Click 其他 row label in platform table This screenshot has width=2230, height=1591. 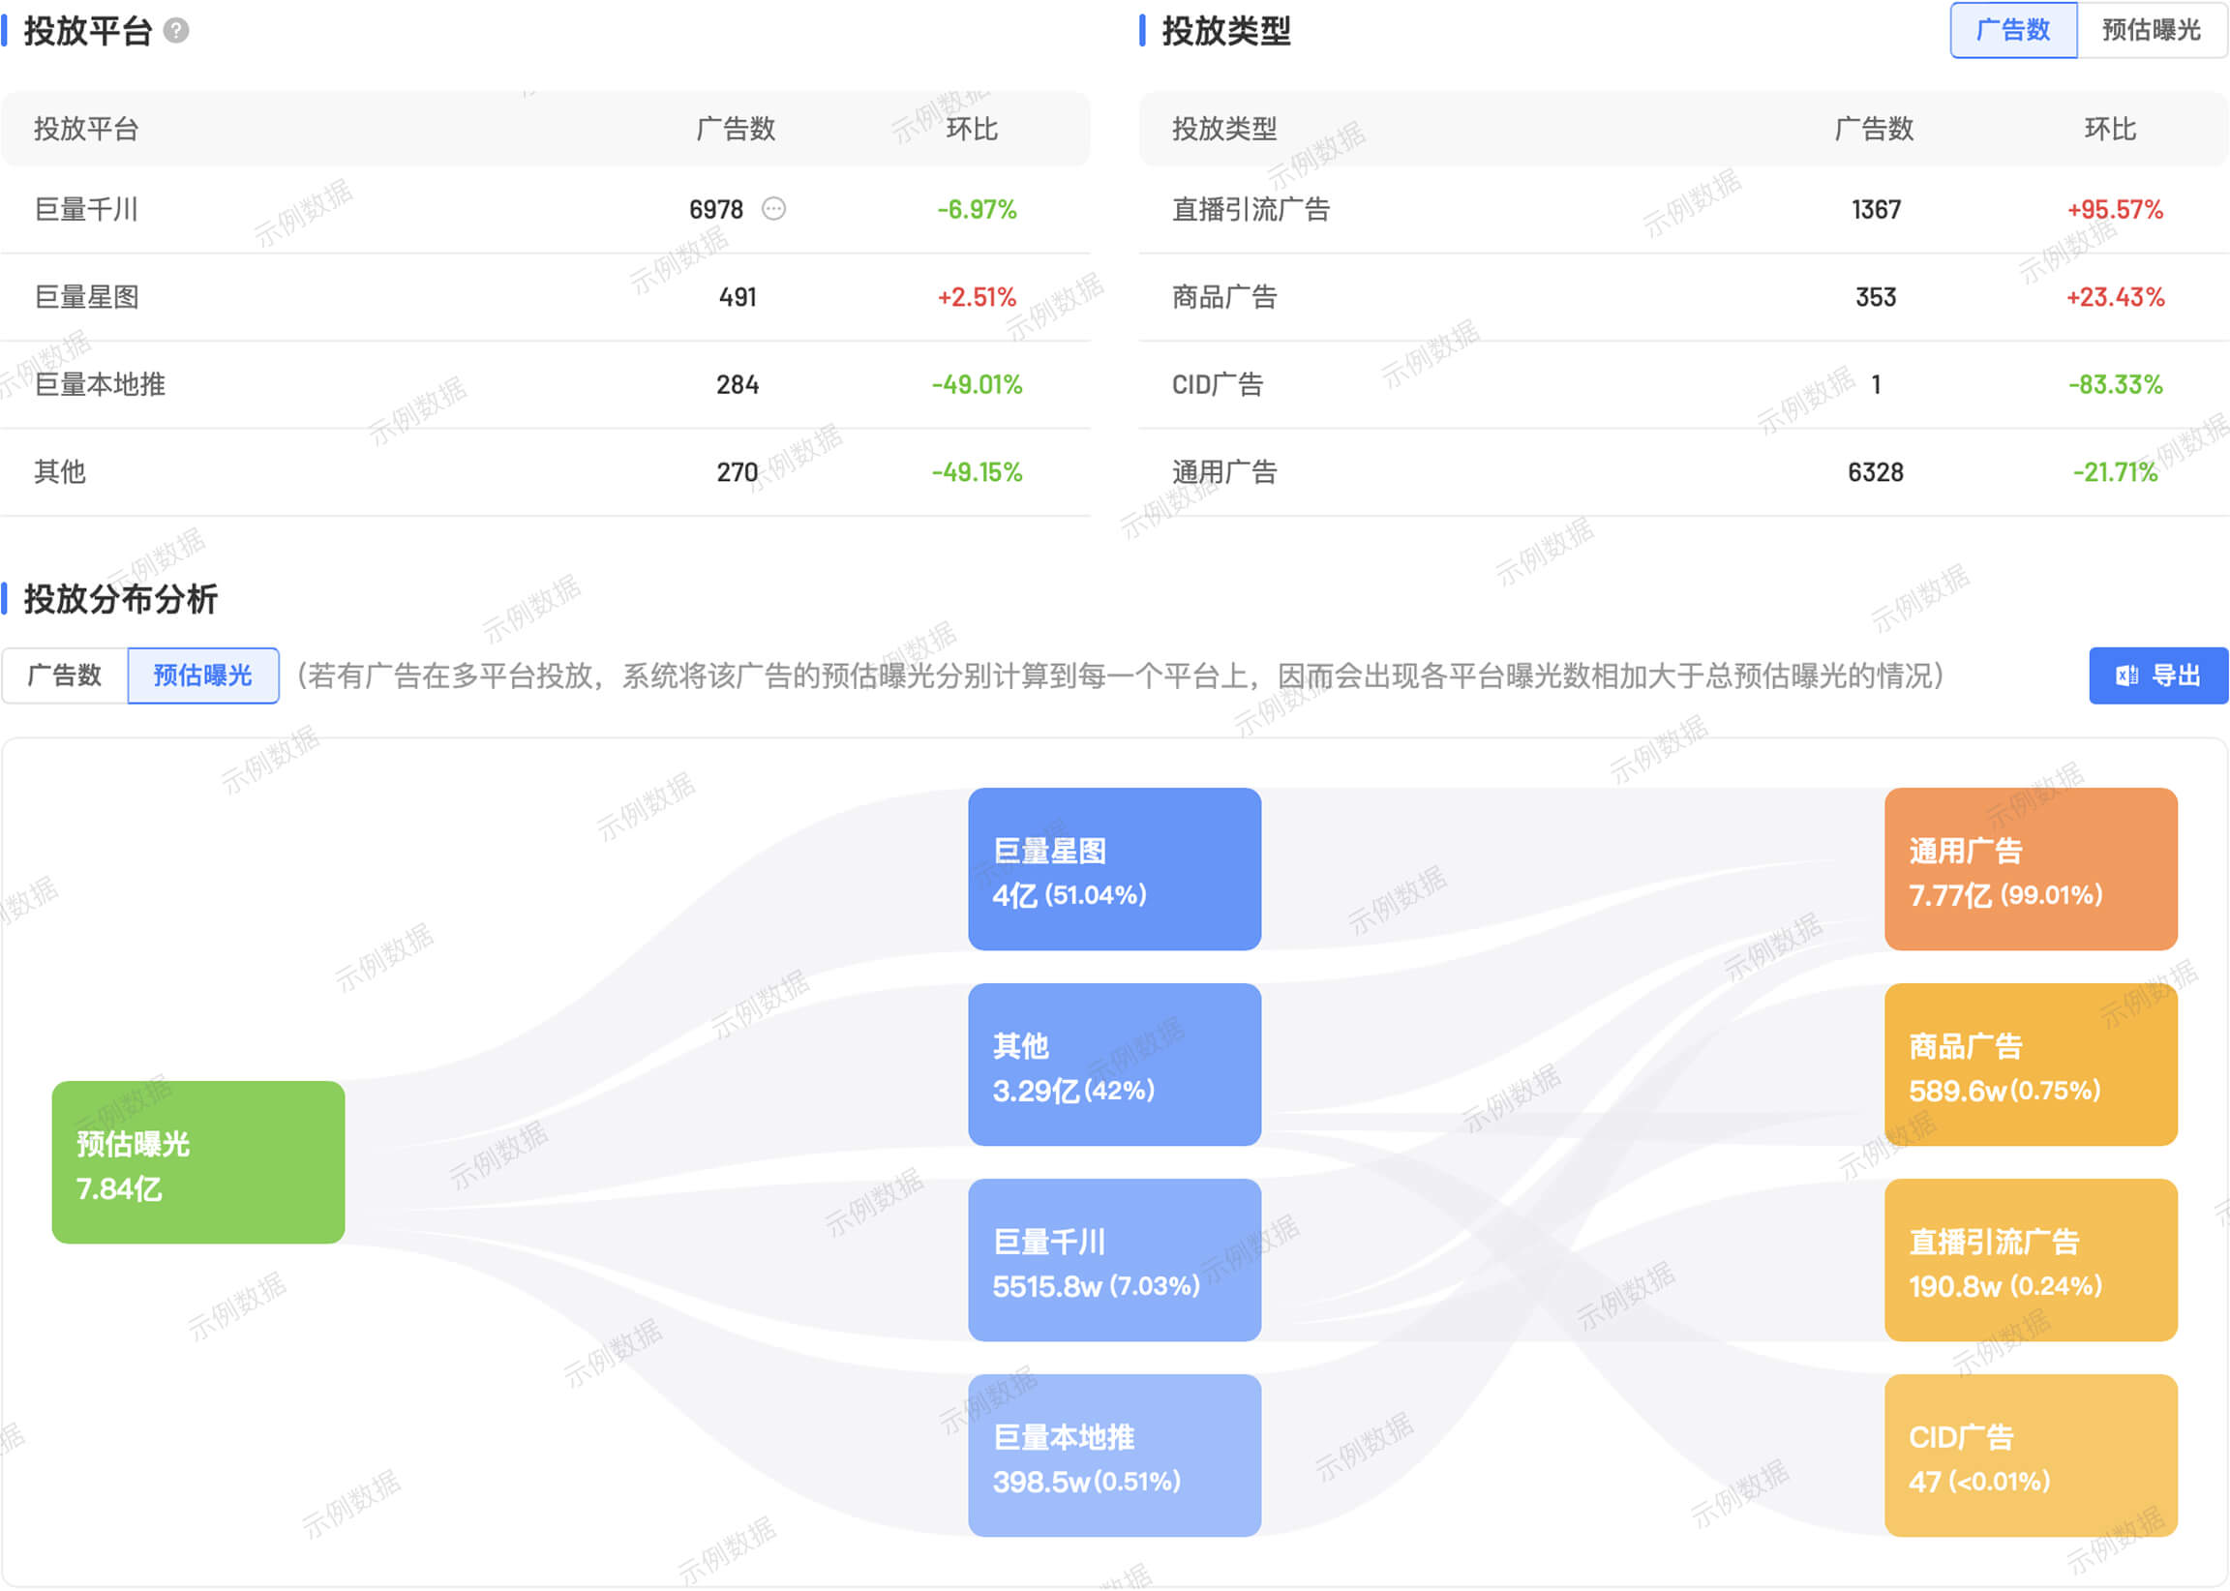[x=60, y=472]
